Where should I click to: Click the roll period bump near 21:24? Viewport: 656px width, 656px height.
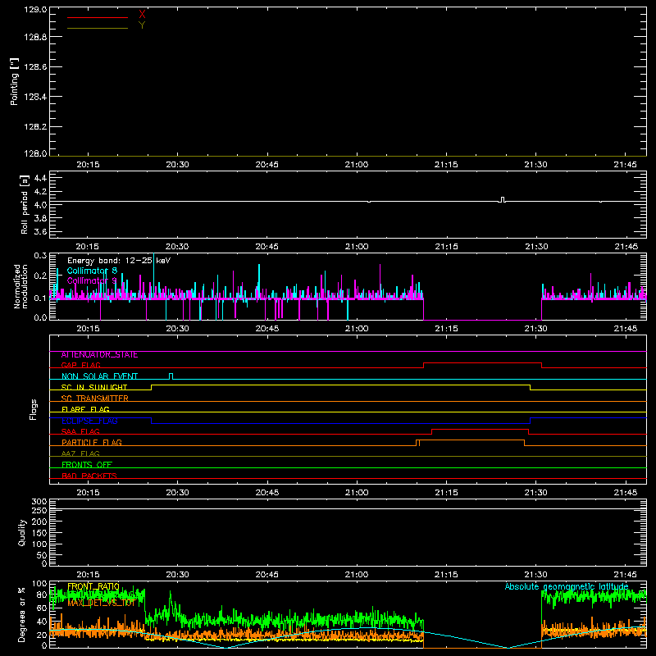tap(503, 199)
